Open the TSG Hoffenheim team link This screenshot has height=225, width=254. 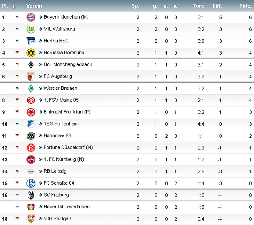click(x=61, y=124)
